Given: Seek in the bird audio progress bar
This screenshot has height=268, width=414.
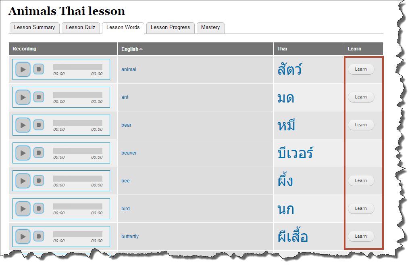Looking at the screenshot, I should [x=78, y=206].
